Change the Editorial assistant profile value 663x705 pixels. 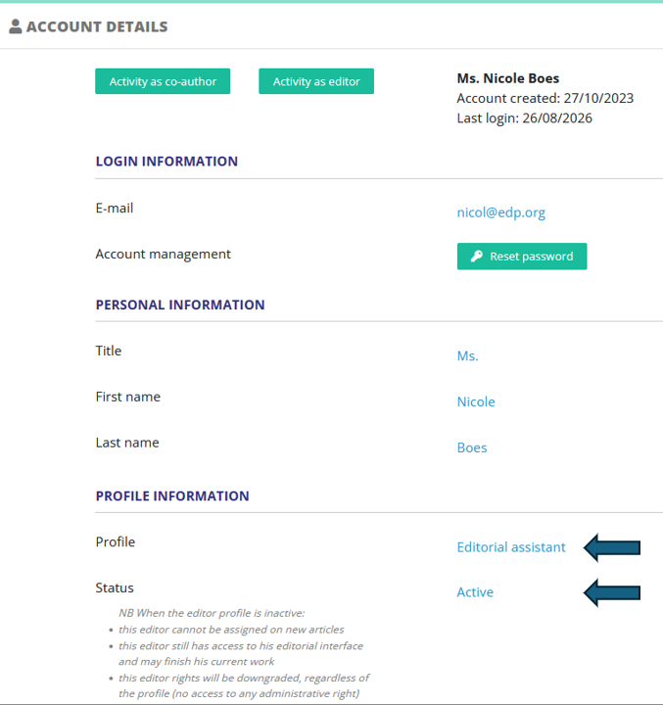click(511, 547)
